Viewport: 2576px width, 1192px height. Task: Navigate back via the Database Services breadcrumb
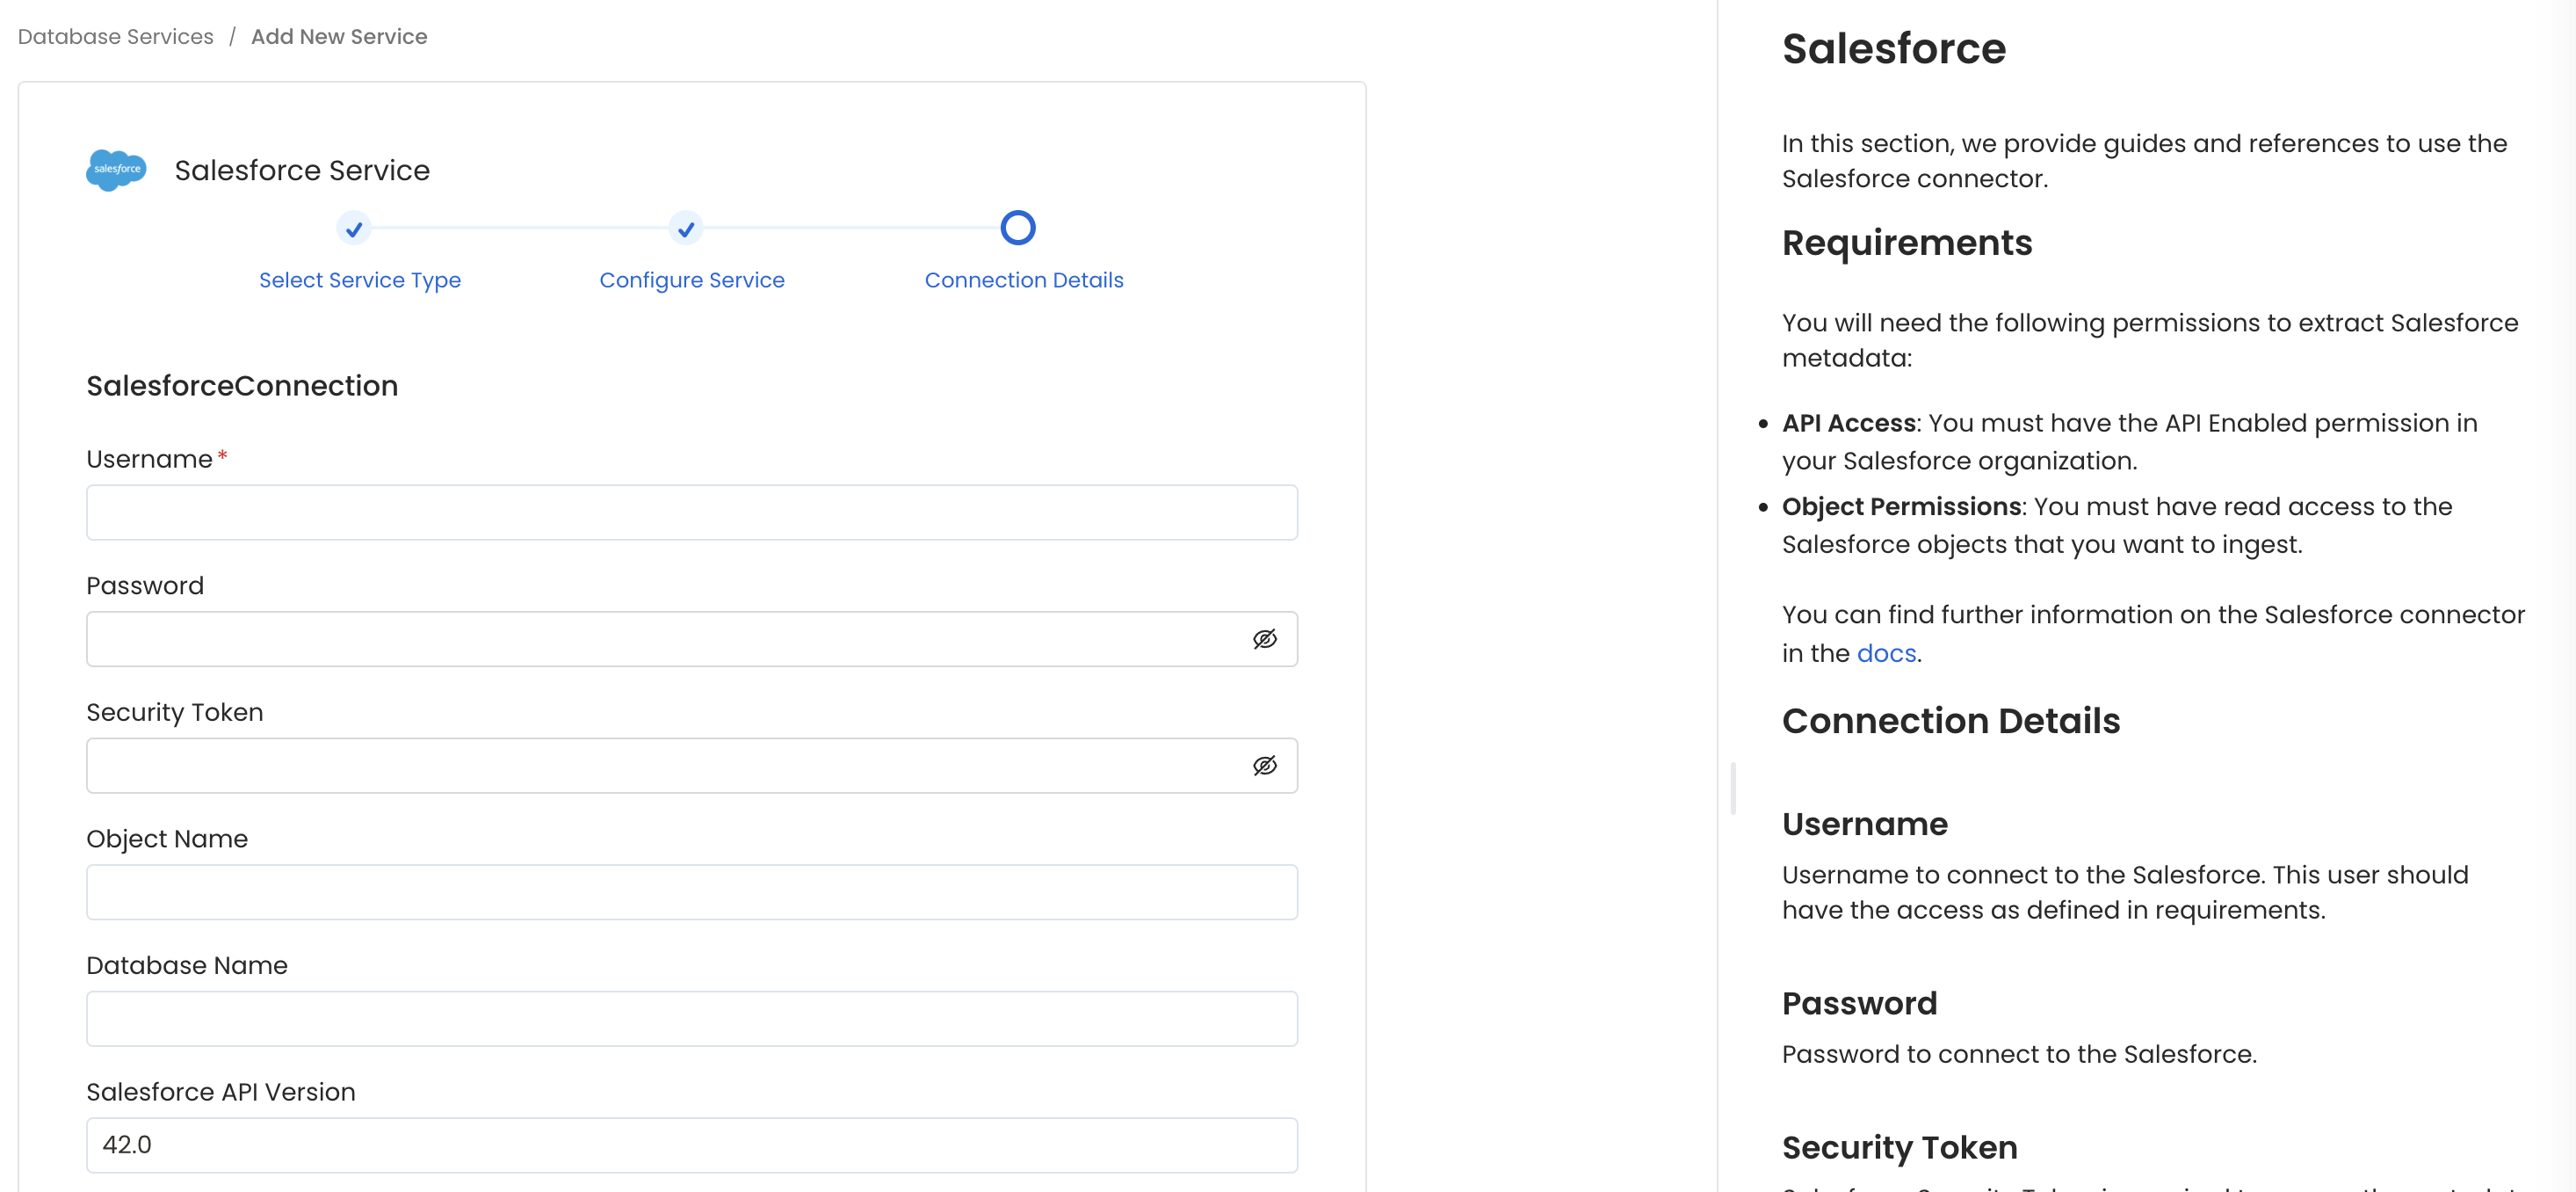pos(114,36)
